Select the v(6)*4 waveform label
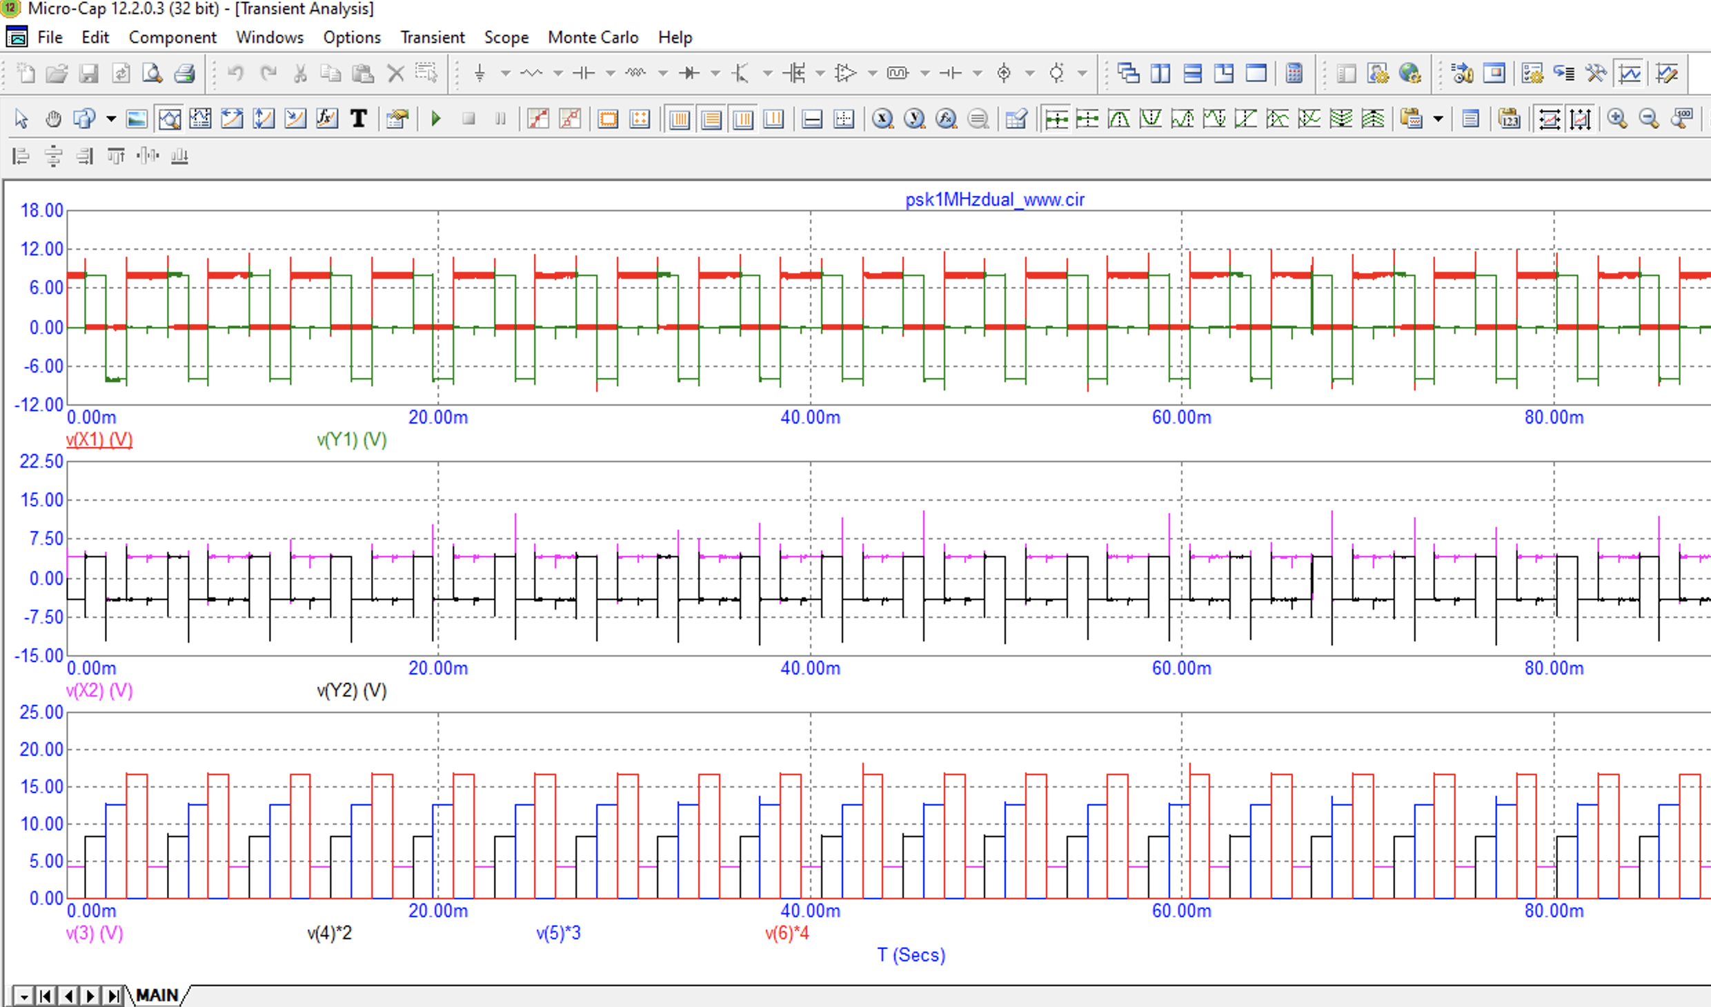 click(787, 933)
